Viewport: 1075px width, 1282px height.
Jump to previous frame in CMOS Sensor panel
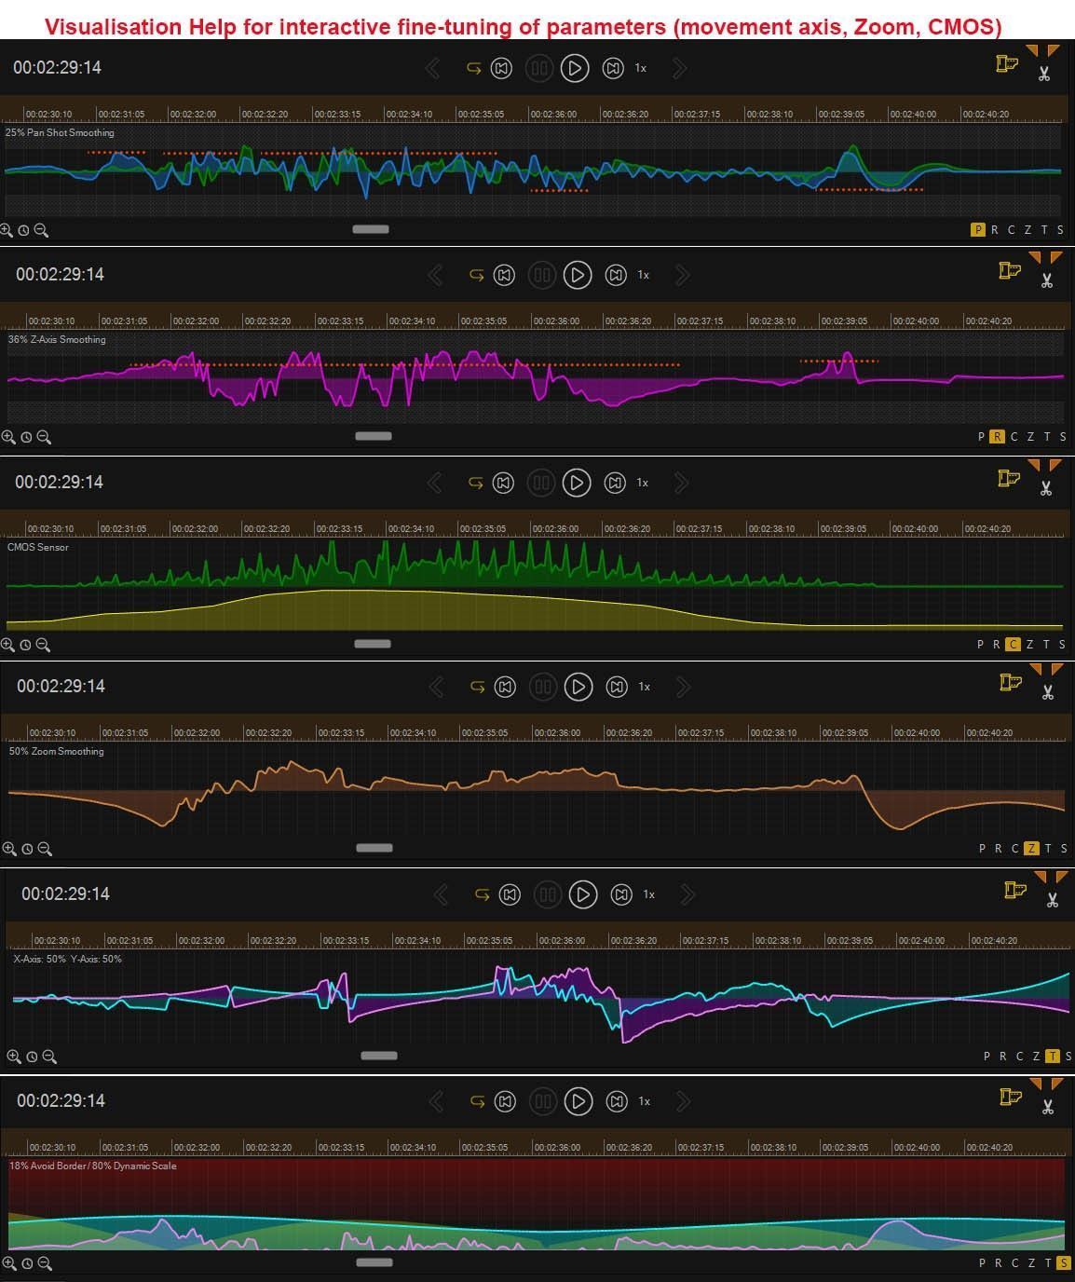pos(503,483)
